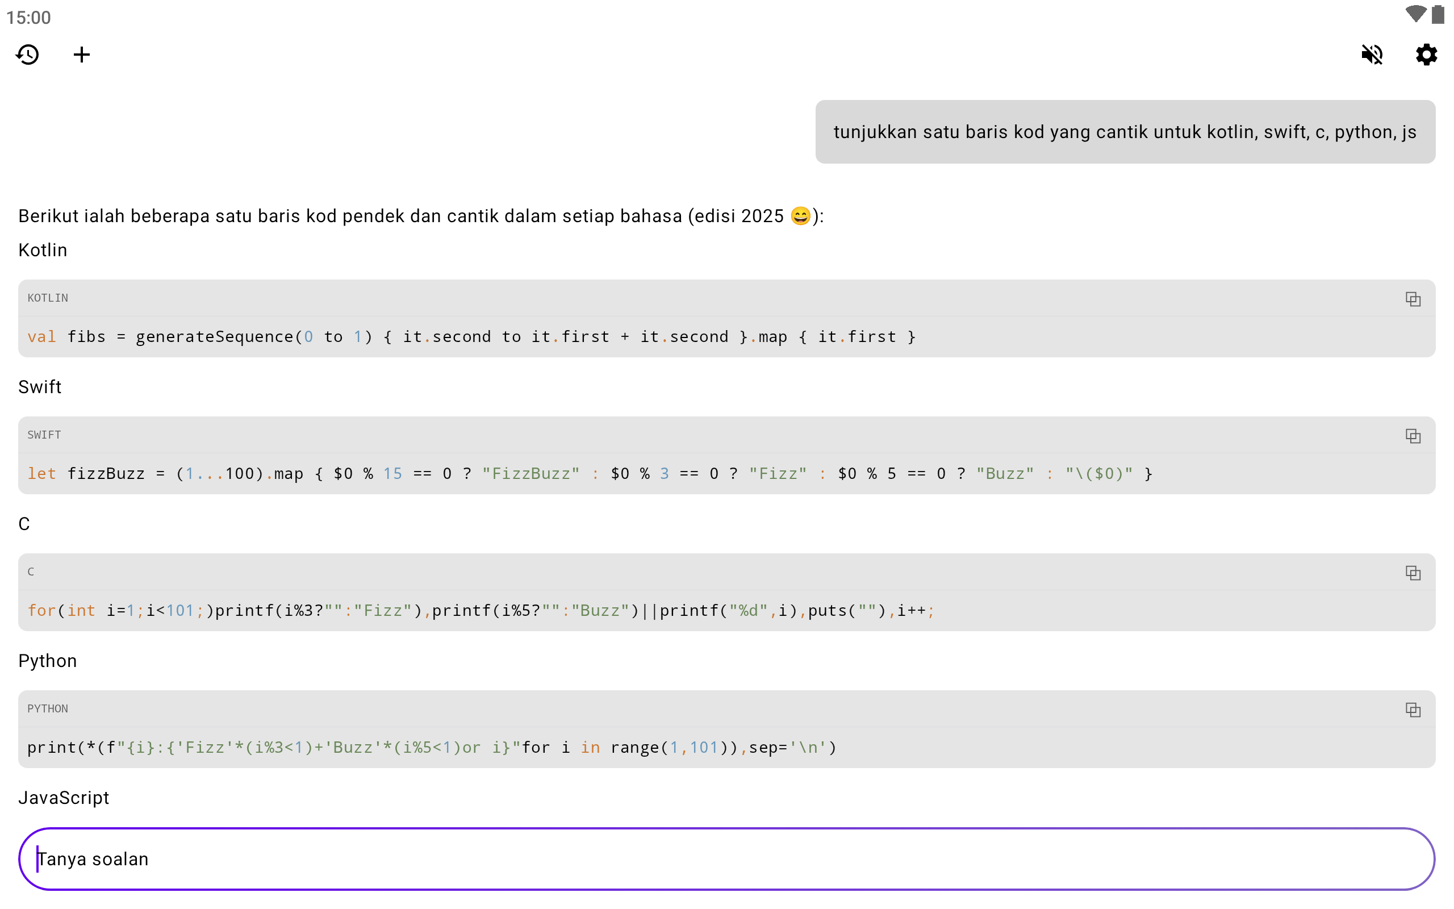The width and height of the screenshot is (1454, 909).
Task: Copy the Python code block
Action: pyautogui.click(x=1413, y=710)
